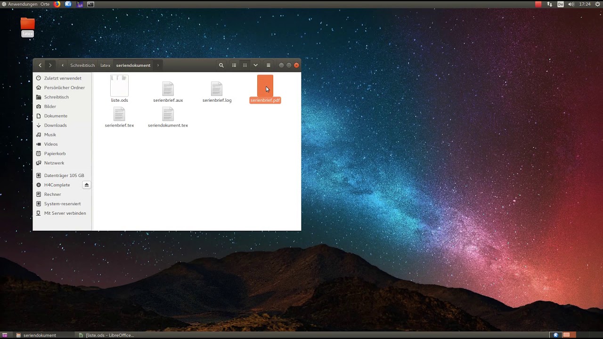This screenshot has height=339, width=603.
Task: Launch the TeX editor icon in top panel
Action: point(80,4)
